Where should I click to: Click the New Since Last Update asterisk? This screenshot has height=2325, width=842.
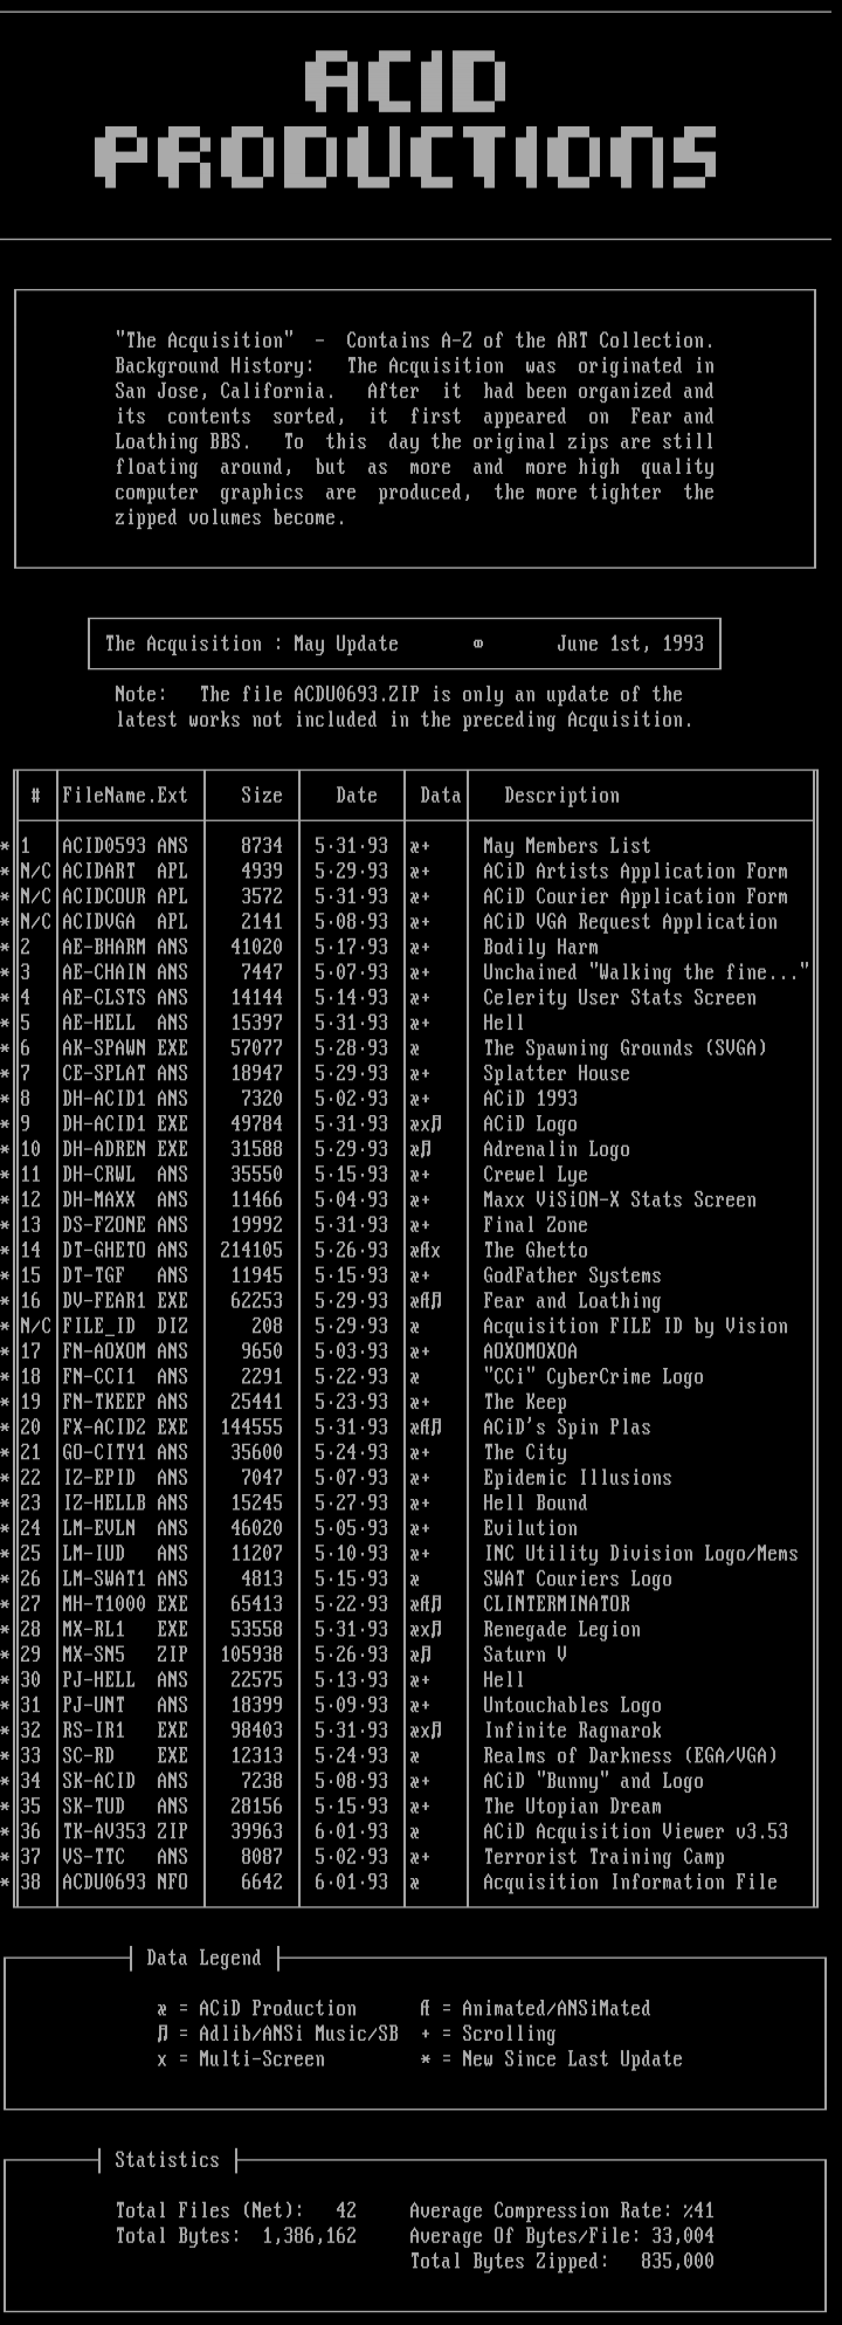click(425, 2059)
